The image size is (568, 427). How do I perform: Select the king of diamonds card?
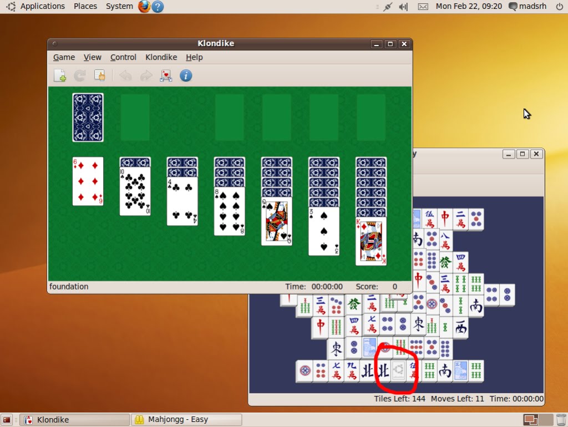[371, 241]
